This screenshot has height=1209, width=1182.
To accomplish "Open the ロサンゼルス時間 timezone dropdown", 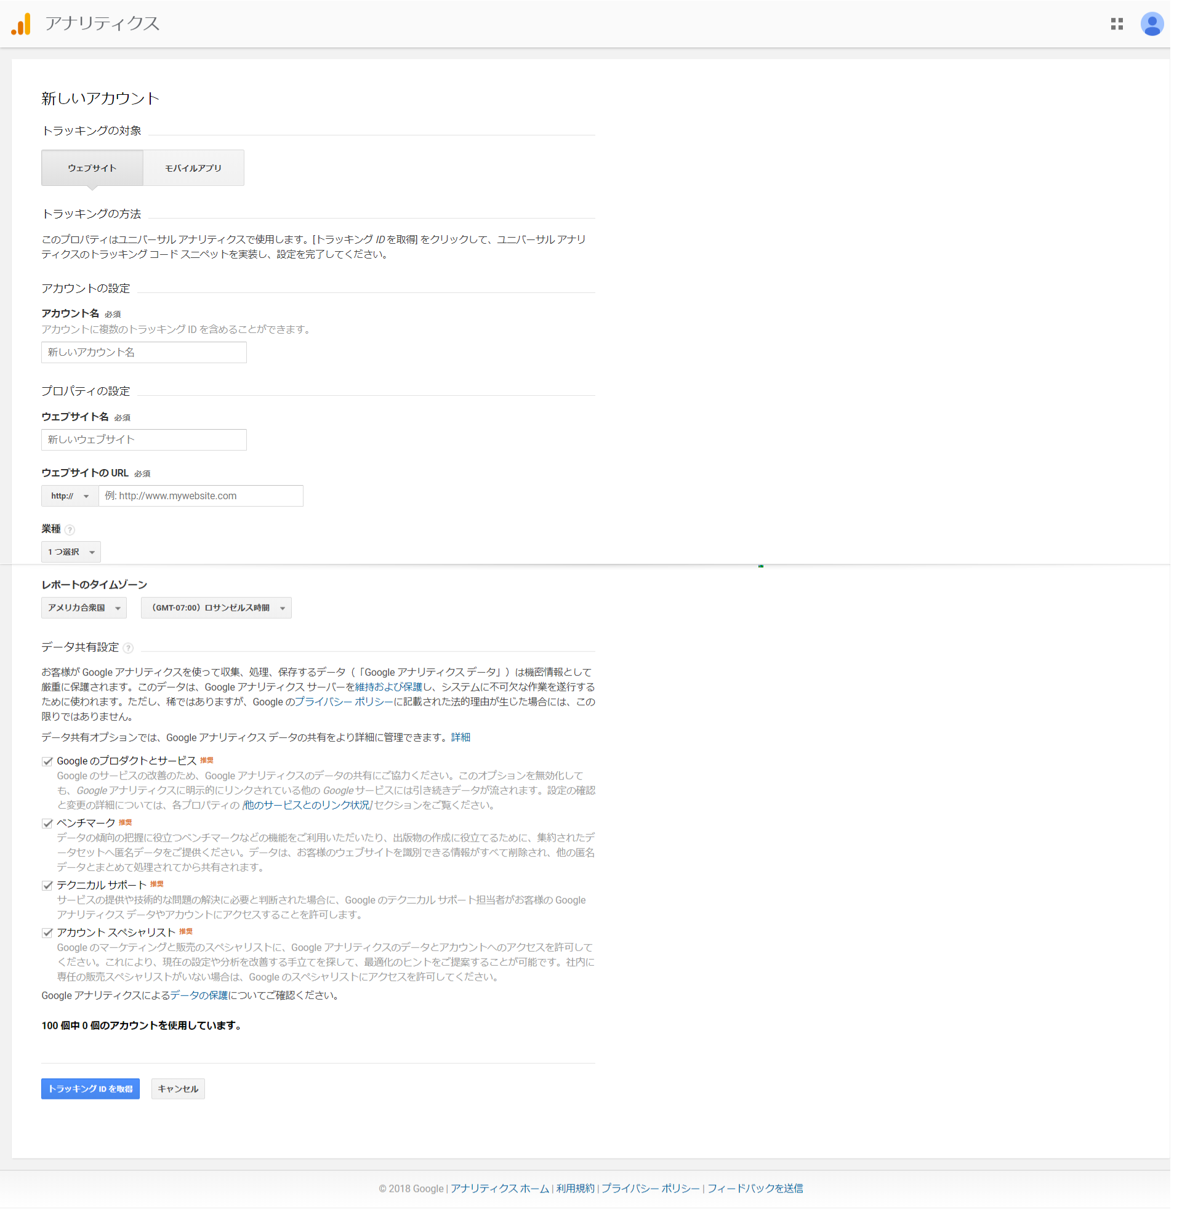I will tap(216, 608).
